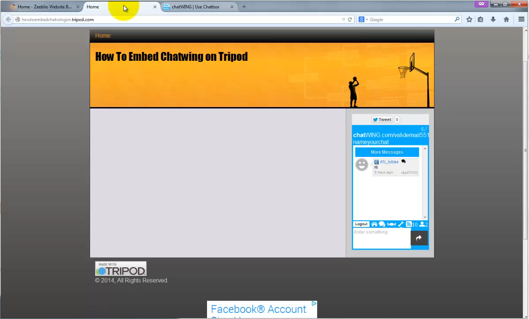Click the search magnifier icon
The height and width of the screenshot is (319, 529).
tap(457, 19)
